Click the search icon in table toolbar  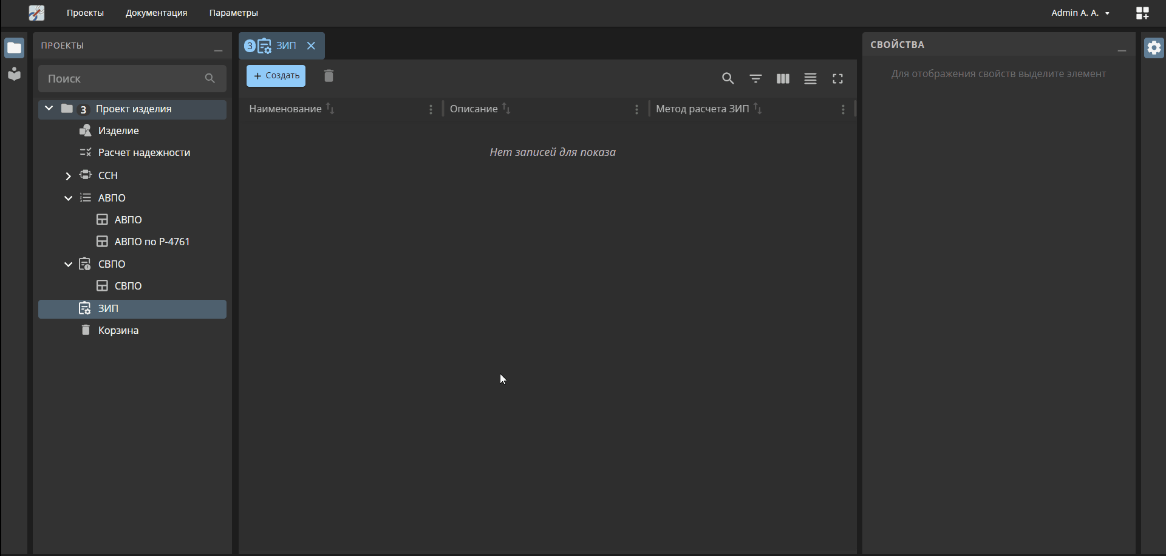tap(728, 78)
